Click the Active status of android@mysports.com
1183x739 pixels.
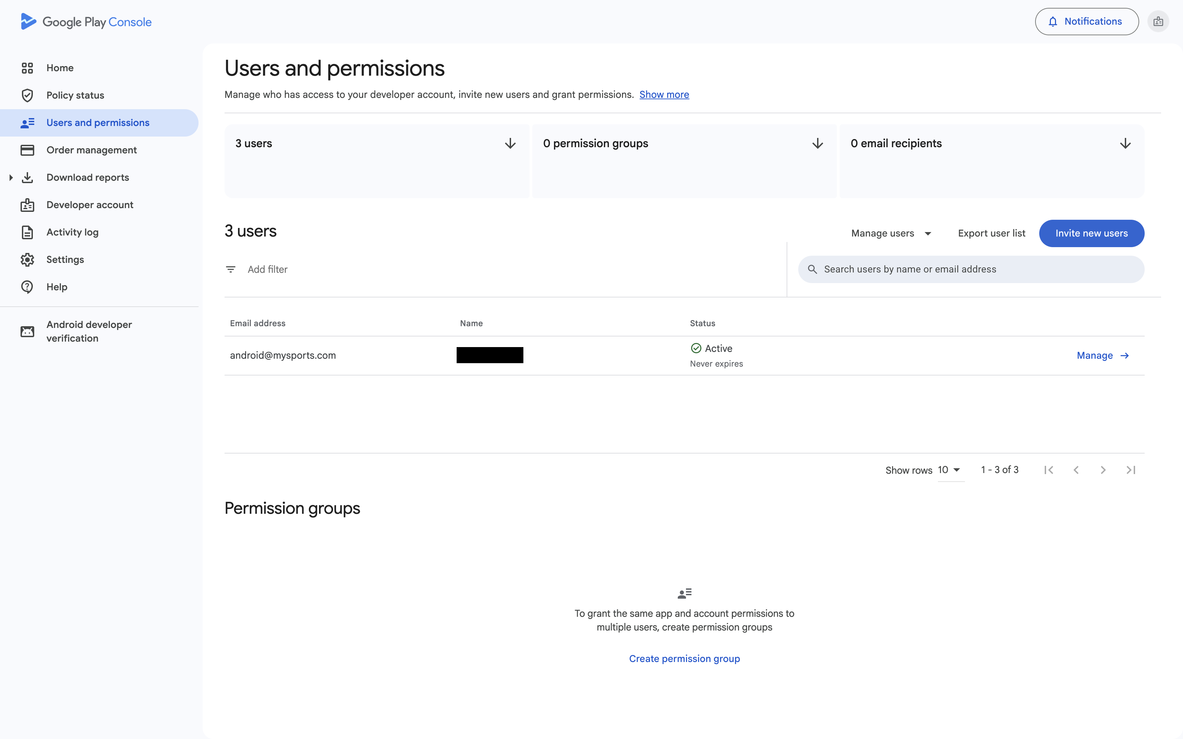click(x=711, y=348)
